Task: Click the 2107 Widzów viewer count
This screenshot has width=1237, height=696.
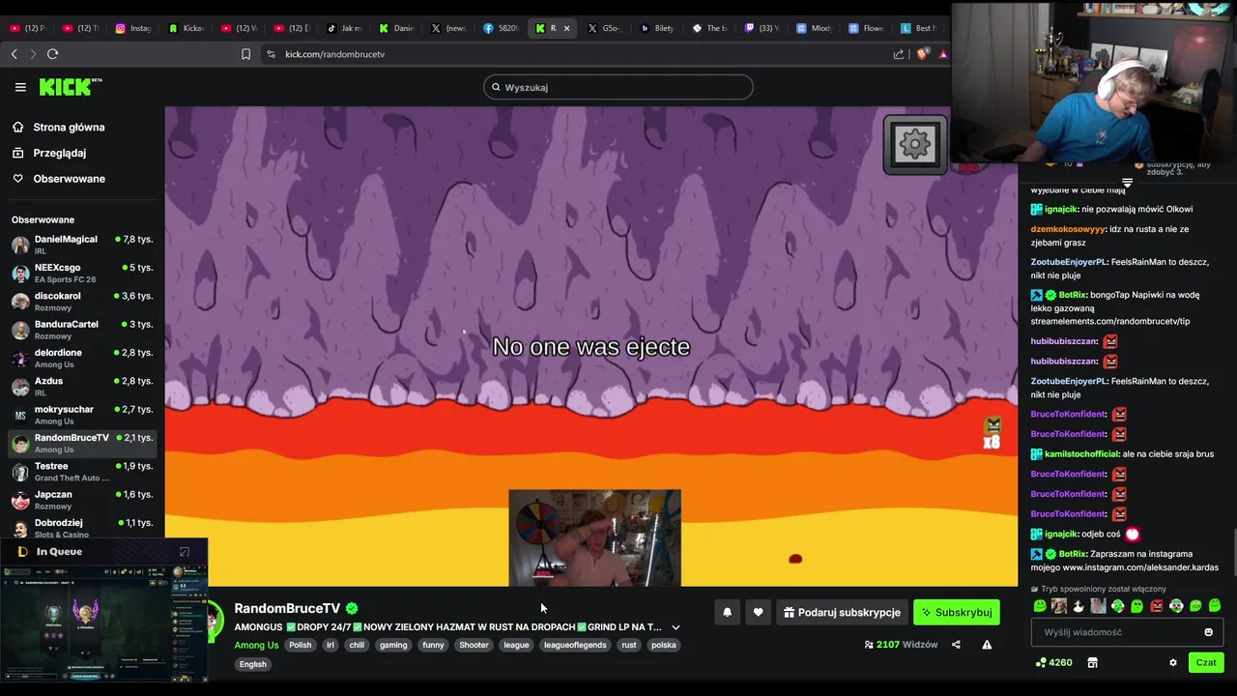Action: coord(901,645)
